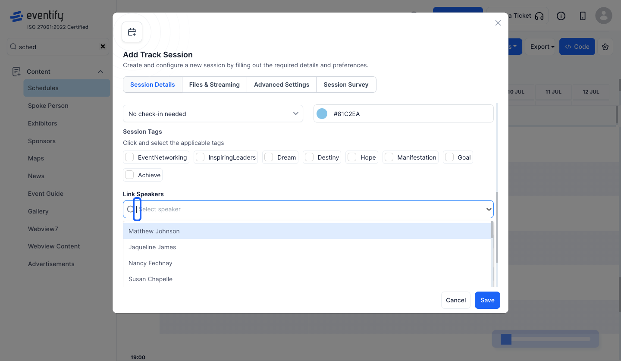Clear the sidebar search with X icon
Screen dimensions: 621x361
coord(103,47)
